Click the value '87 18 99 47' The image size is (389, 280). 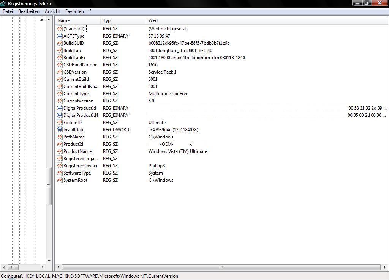tap(159, 36)
